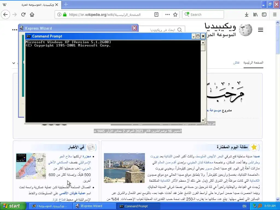Open the مجزرة news link
280x210 pixels.
[87, 156]
